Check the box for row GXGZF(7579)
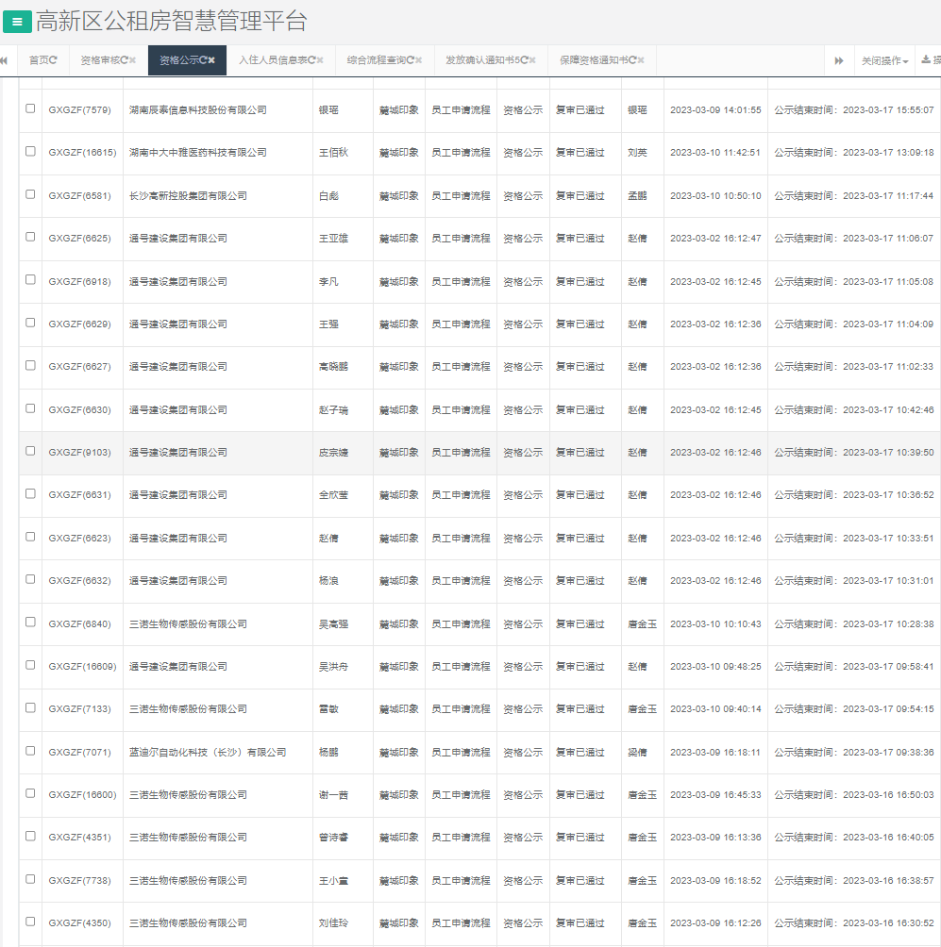The image size is (941, 947). click(30, 108)
